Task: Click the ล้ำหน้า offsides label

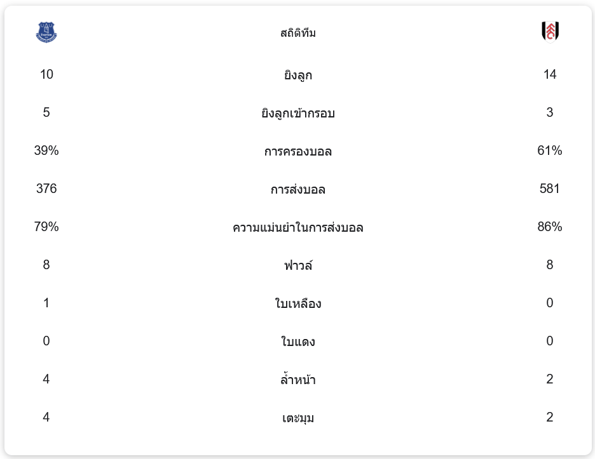Action: pyautogui.click(x=297, y=380)
